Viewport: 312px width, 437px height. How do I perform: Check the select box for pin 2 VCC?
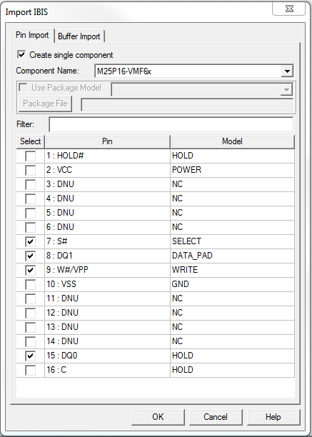pyautogui.click(x=31, y=170)
